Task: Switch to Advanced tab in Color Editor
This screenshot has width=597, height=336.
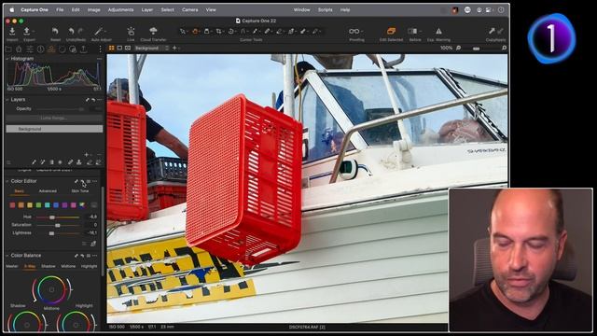Action: point(48,190)
